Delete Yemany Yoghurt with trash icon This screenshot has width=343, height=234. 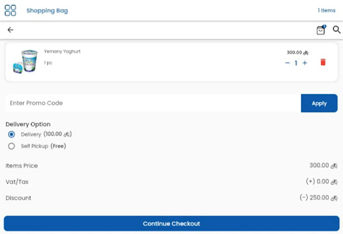(323, 62)
